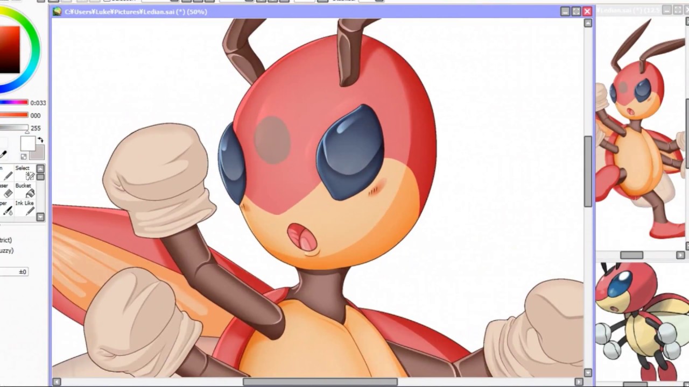
Task: Click the zoomed-out Ledian preview view
Action: click(x=640, y=133)
